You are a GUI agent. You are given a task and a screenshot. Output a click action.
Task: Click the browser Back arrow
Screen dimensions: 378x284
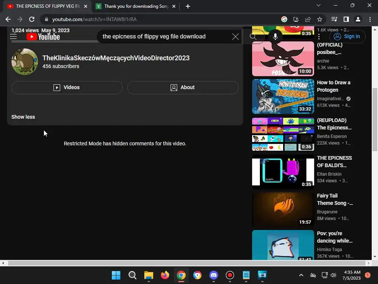pos(8,19)
